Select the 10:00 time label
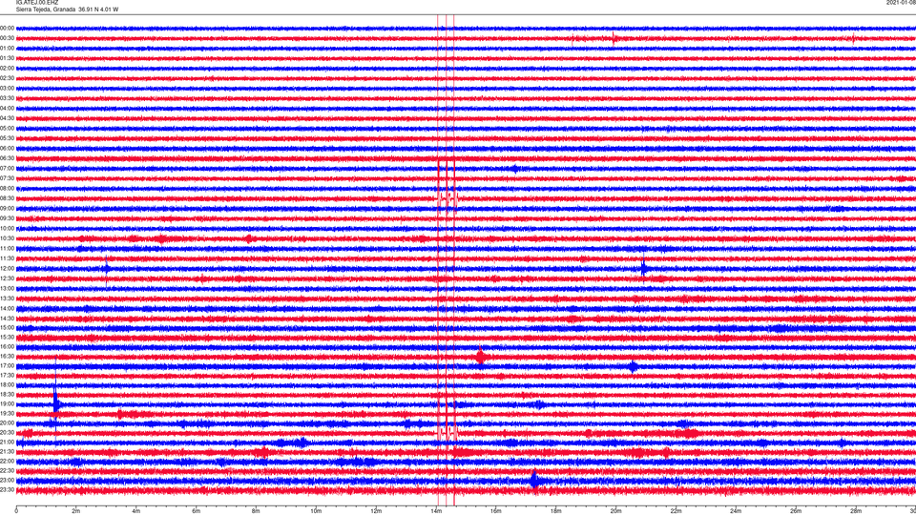 pyautogui.click(x=7, y=228)
